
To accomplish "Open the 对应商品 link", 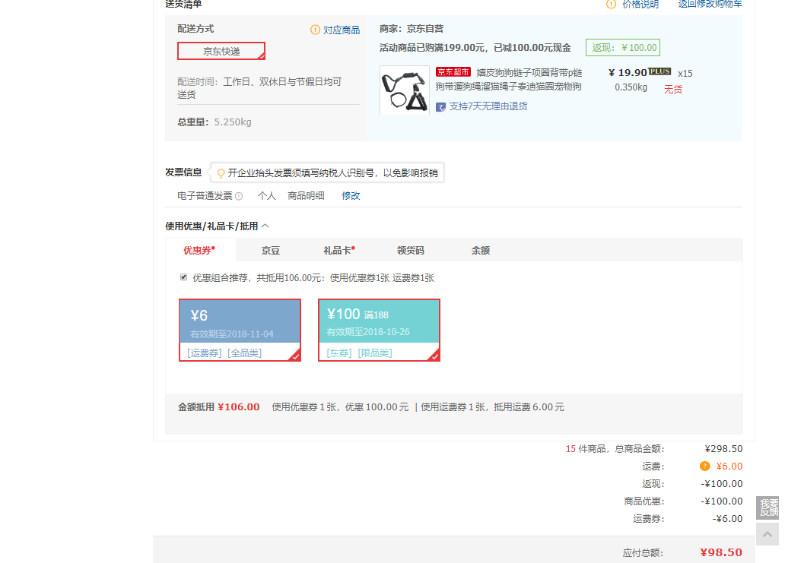I will (342, 30).
